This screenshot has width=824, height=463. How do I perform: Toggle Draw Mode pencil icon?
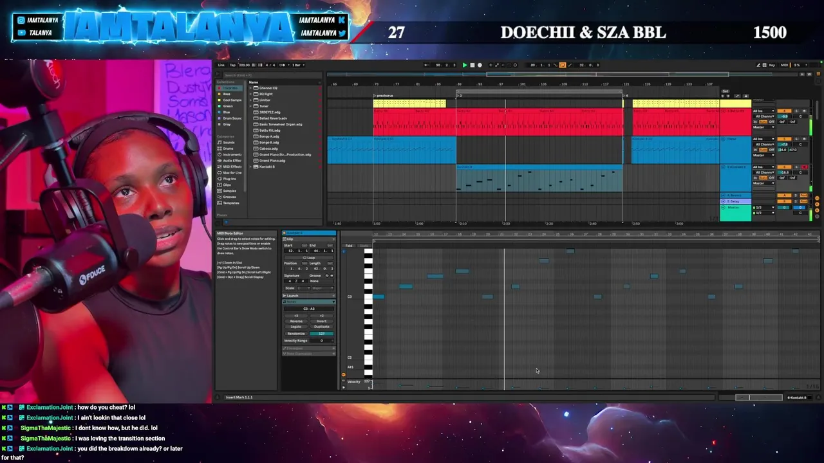[x=758, y=65]
